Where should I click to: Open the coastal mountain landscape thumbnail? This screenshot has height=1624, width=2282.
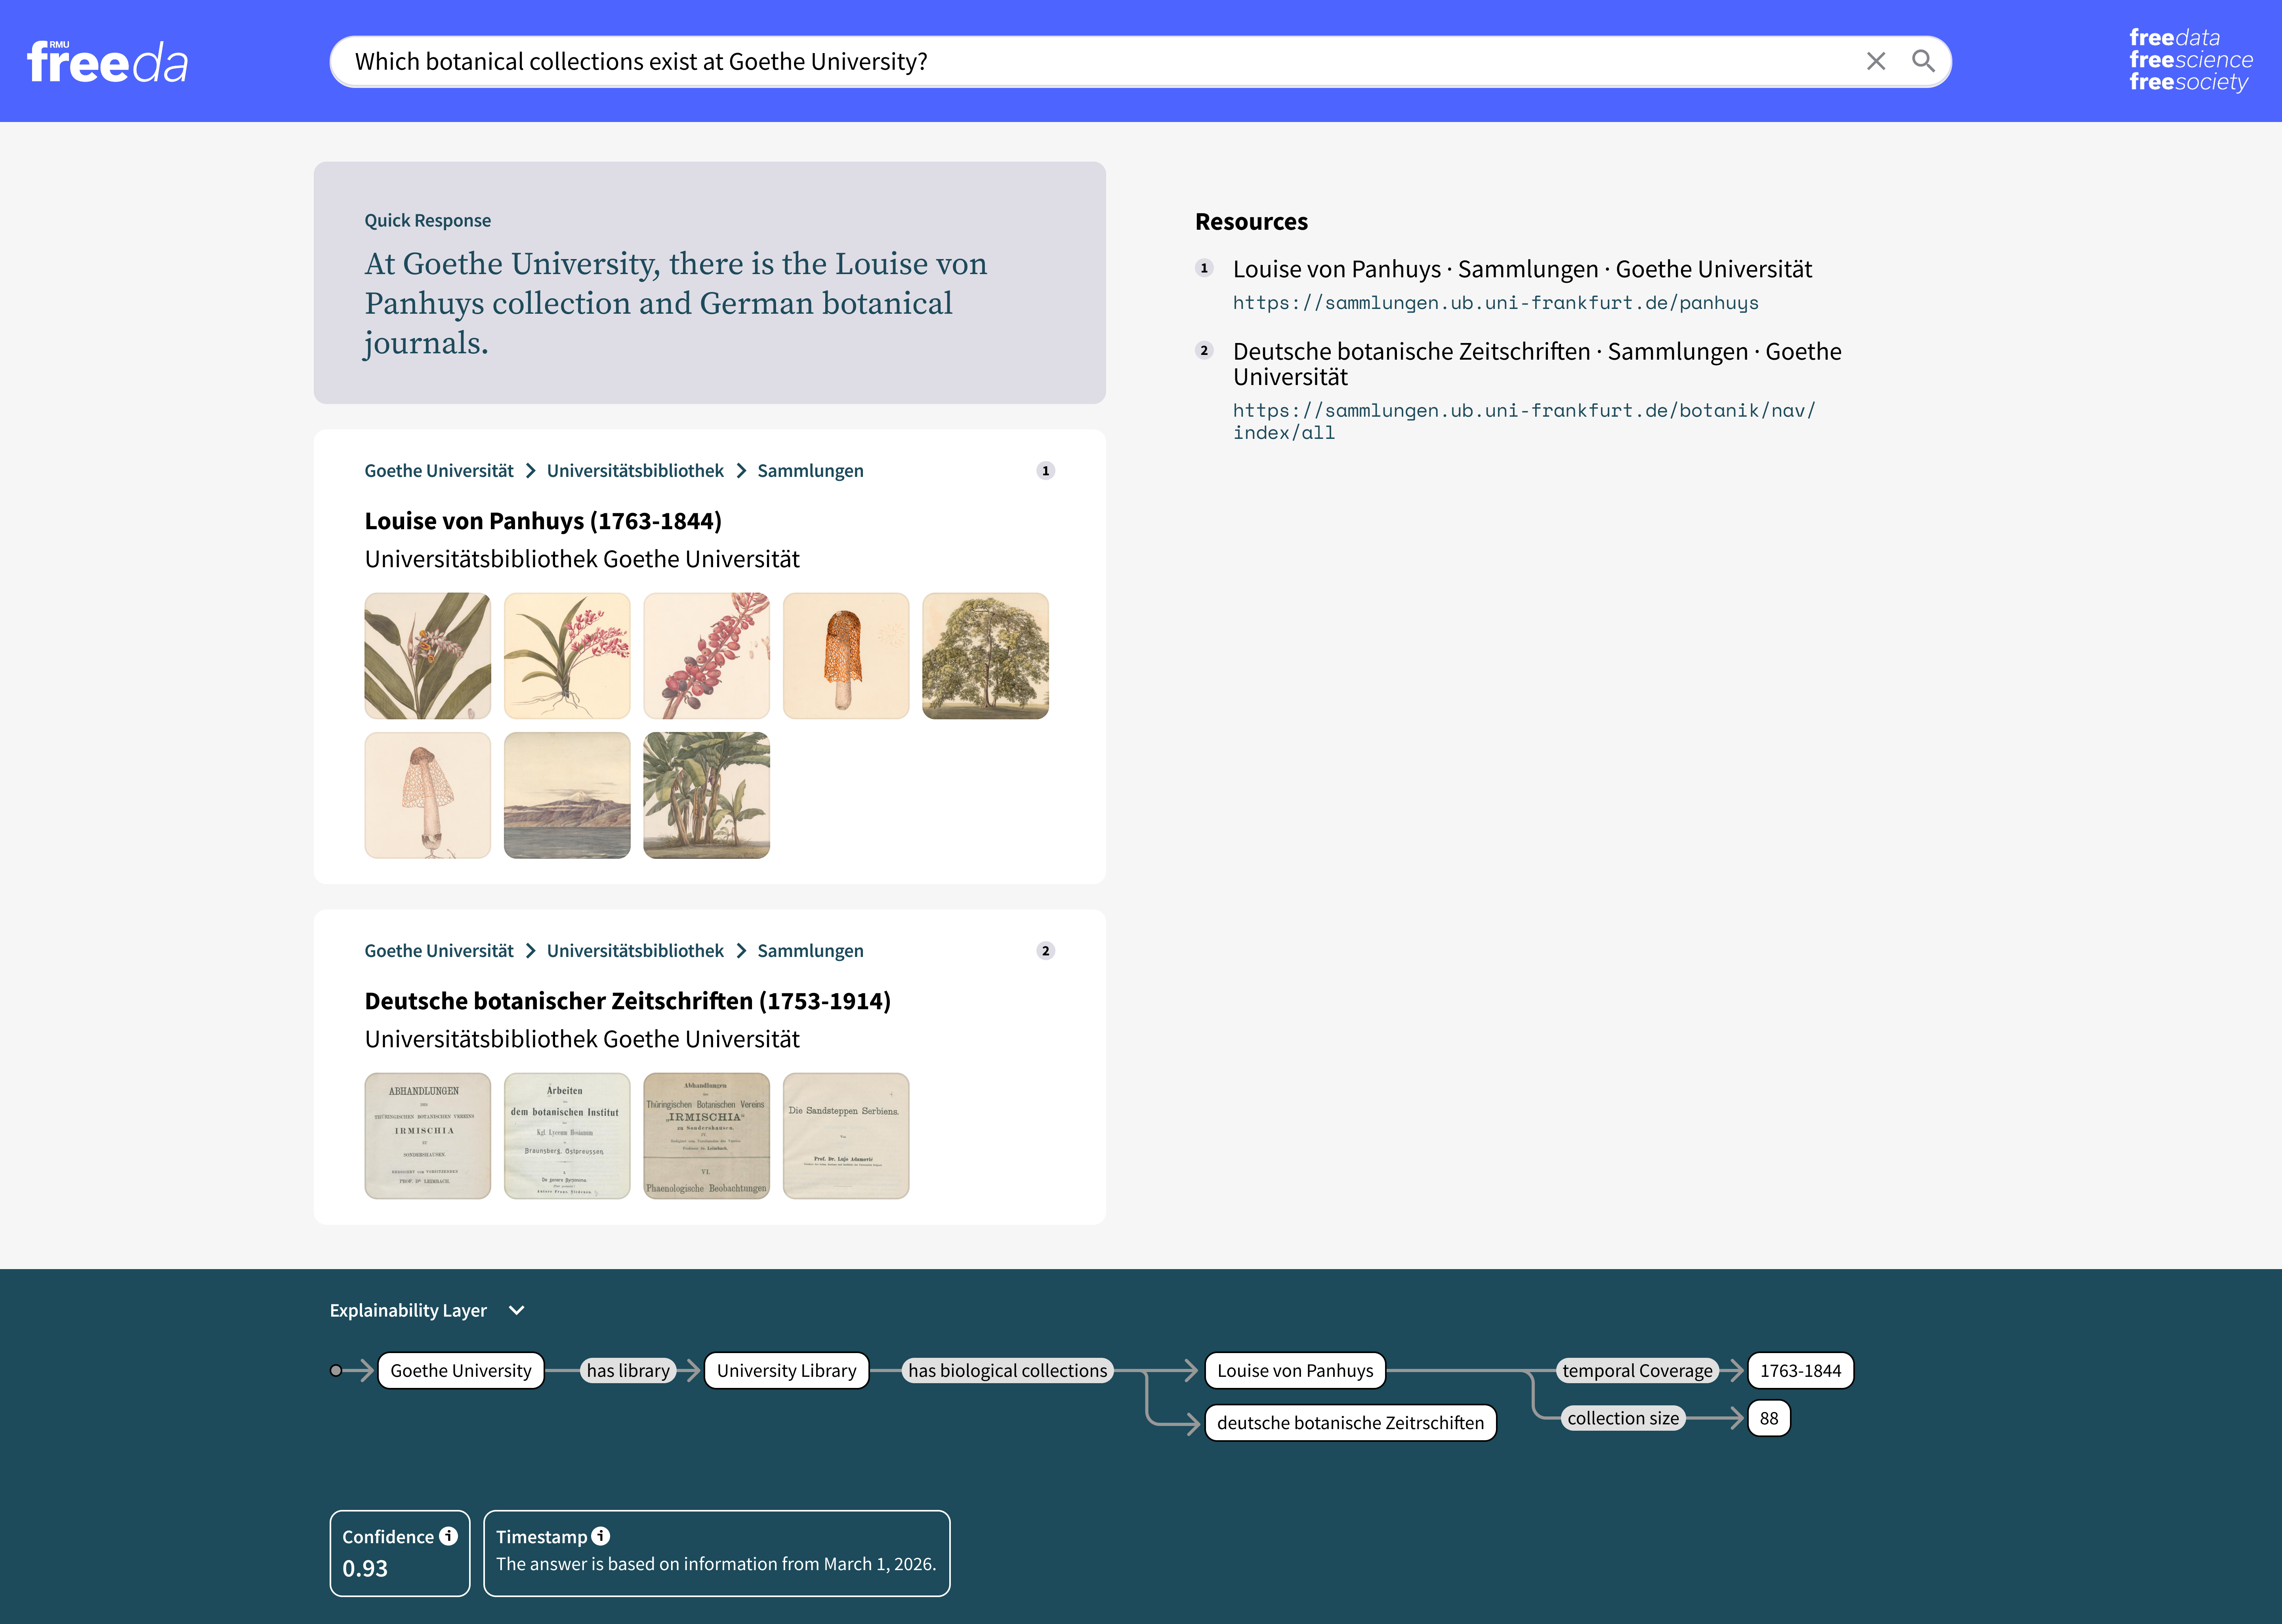pyautogui.click(x=567, y=795)
